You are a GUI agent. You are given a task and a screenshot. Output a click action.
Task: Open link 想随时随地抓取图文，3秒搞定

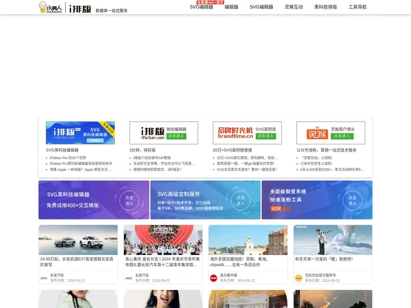coord(158,169)
